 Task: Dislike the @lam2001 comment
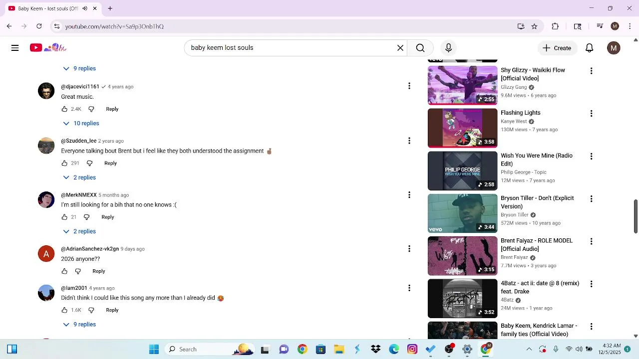pos(91,310)
